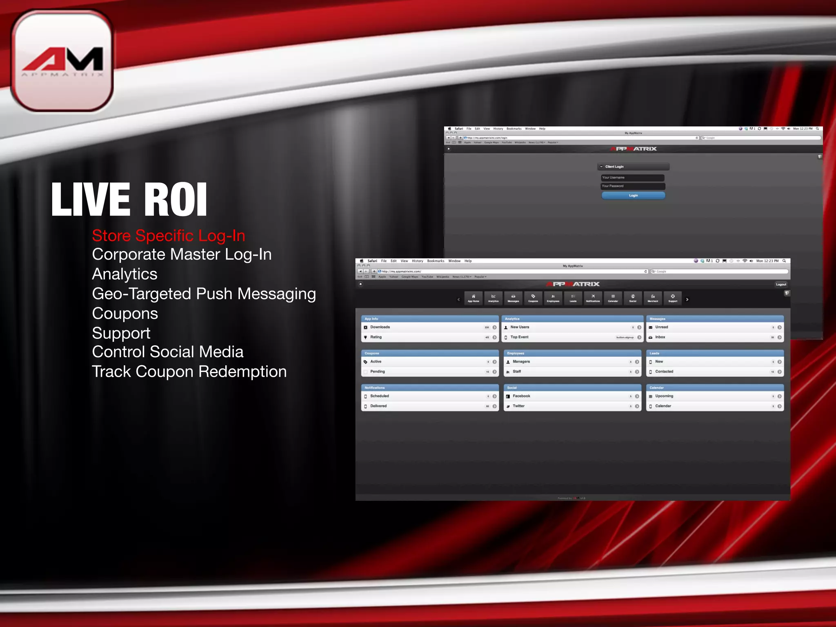Open Popular dropdown in dashboard bookmarks bar
Screen dimensions: 836x627
click(480, 277)
